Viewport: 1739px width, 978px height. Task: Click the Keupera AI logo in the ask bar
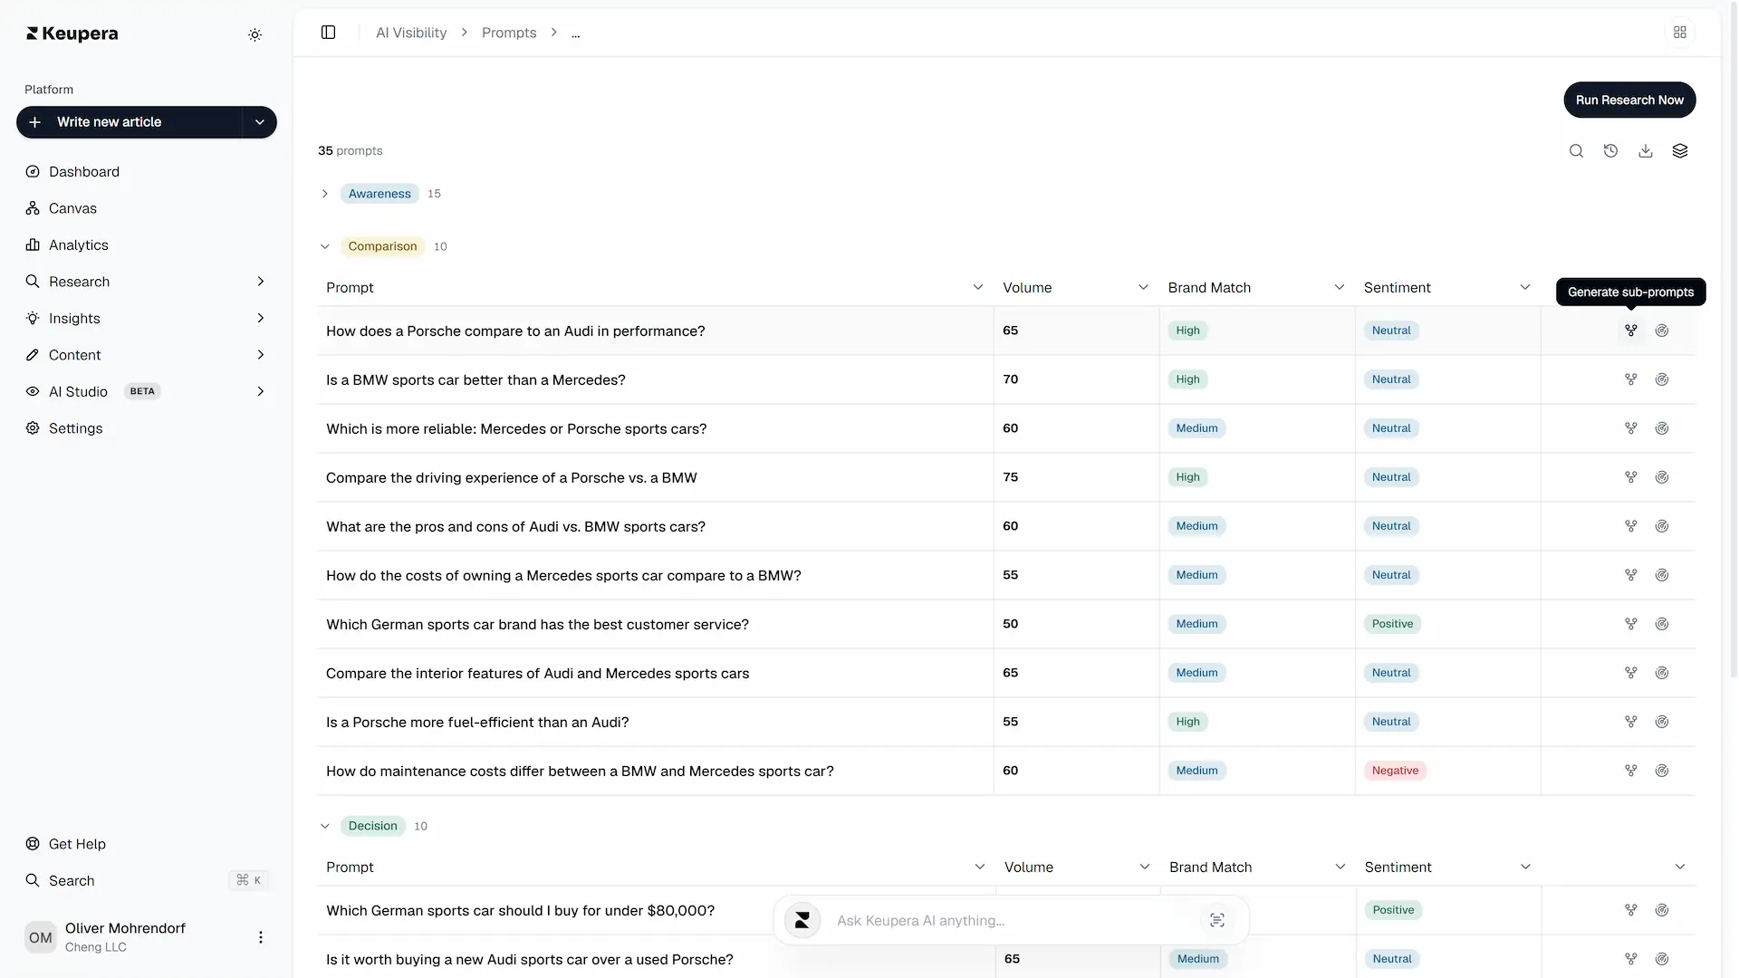click(802, 920)
